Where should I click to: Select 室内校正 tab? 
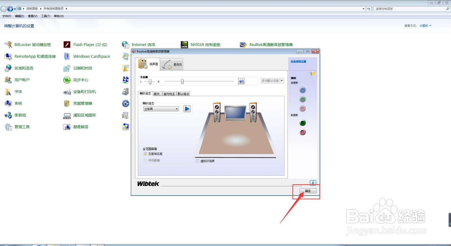[169, 94]
